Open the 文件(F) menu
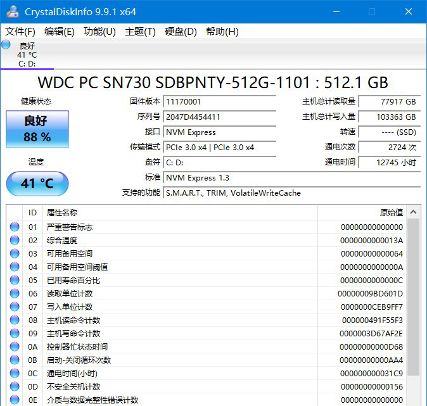Image resolution: width=427 pixels, height=406 pixels. (x=20, y=32)
